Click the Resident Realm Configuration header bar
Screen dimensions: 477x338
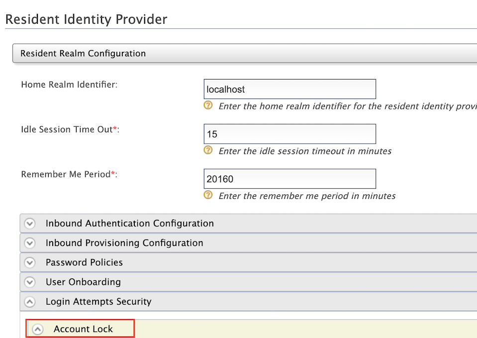245,53
